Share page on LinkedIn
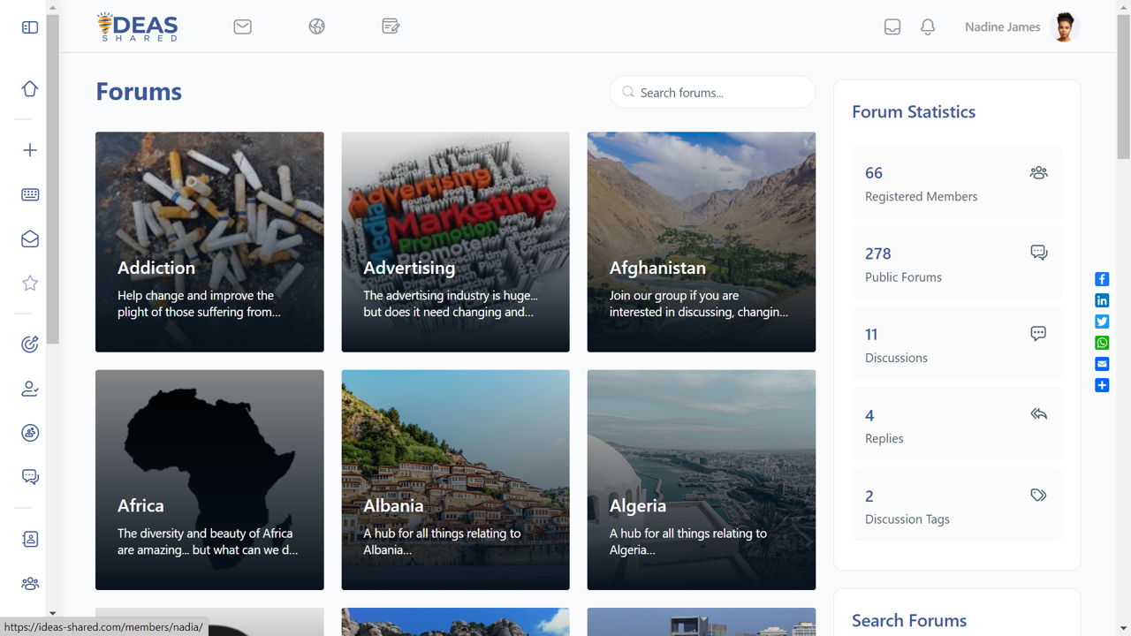This screenshot has height=636, width=1131. point(1102,300)
